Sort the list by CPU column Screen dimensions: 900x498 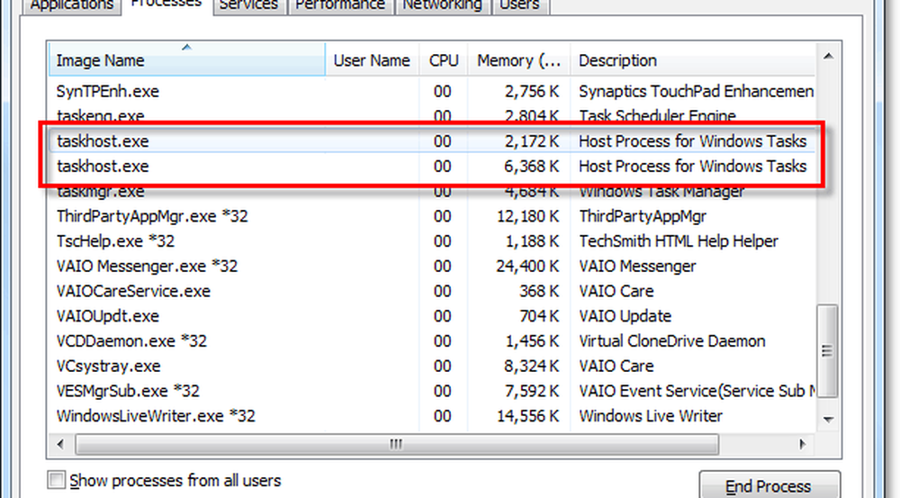pos(443,61)
